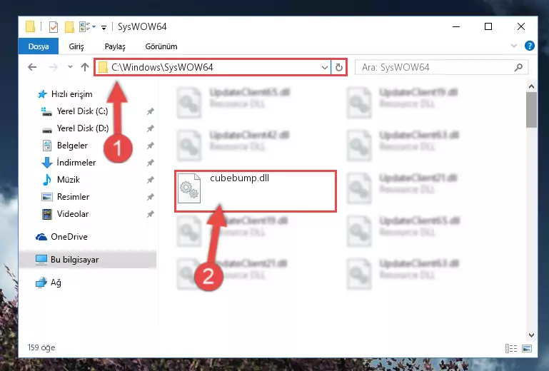
Task: Open the address bar history dropdown
Action: pos(325,67)
